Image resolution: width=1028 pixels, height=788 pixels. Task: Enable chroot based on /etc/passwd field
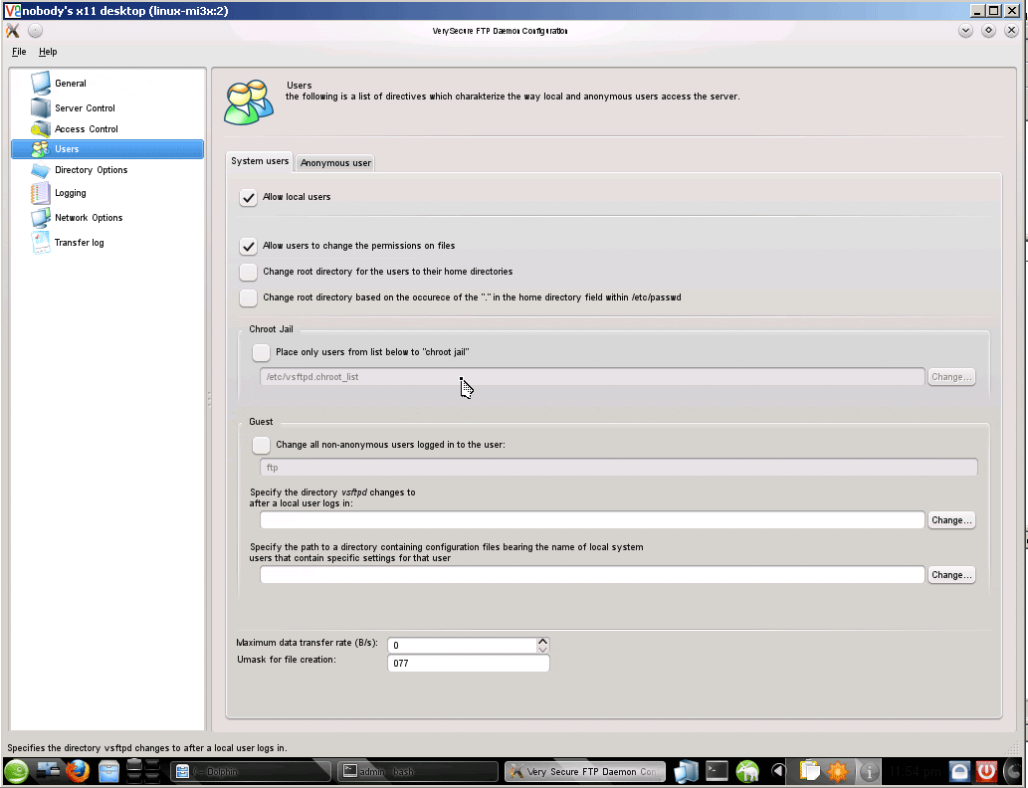click(x=248, y=297)
